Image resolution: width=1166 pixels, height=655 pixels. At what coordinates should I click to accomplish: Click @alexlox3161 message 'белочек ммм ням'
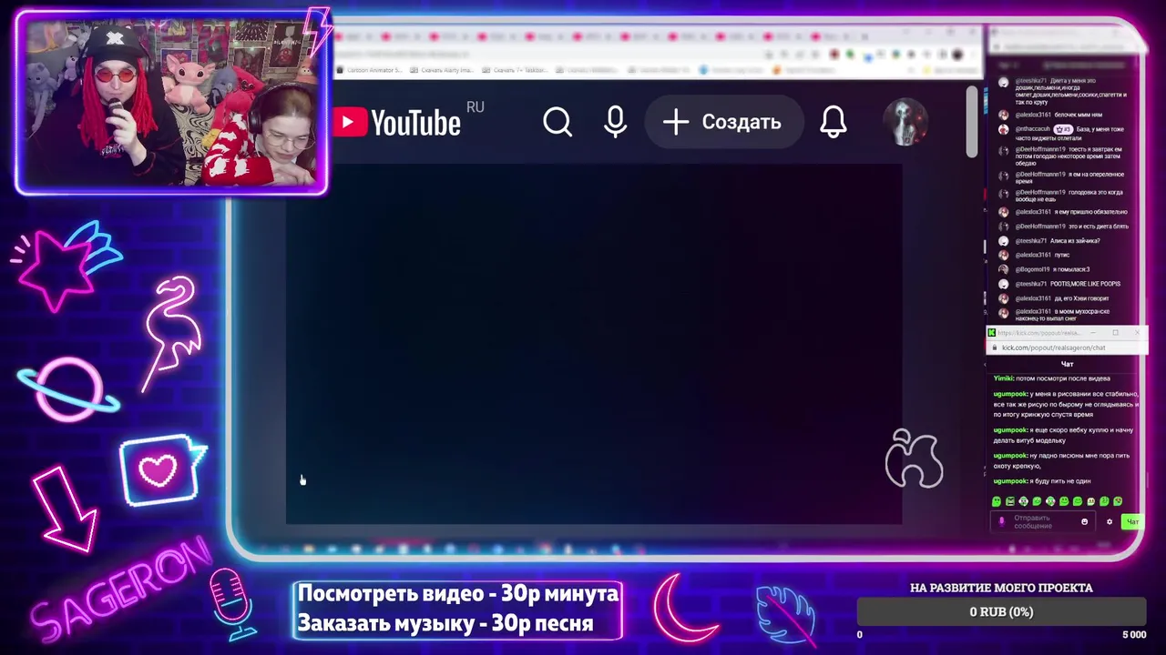point(1079,116)
